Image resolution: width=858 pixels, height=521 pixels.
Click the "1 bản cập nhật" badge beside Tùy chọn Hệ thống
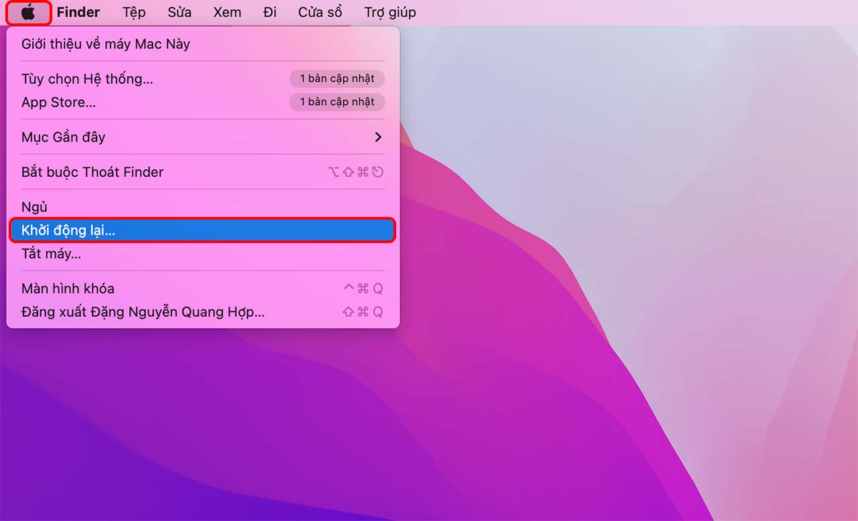337,78
